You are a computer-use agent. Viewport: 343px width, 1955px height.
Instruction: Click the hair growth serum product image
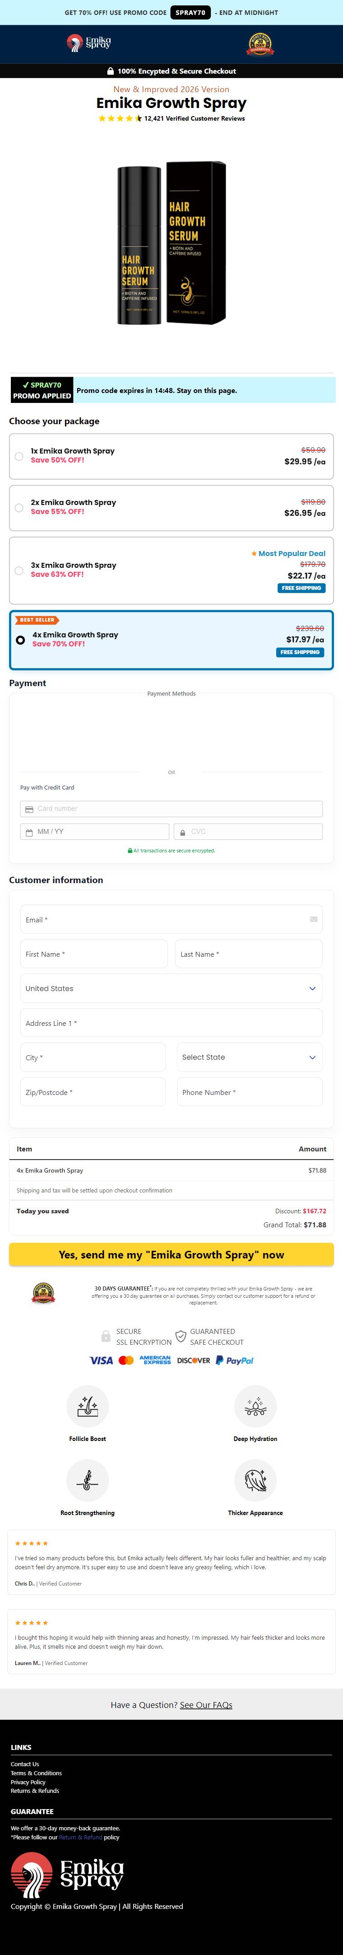171,243
